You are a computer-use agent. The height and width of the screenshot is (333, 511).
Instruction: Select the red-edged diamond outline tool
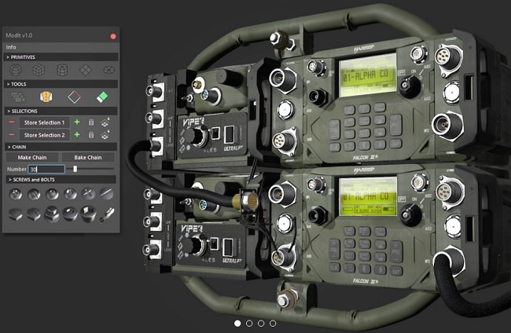pyautogui.click(x=75, y=97)
